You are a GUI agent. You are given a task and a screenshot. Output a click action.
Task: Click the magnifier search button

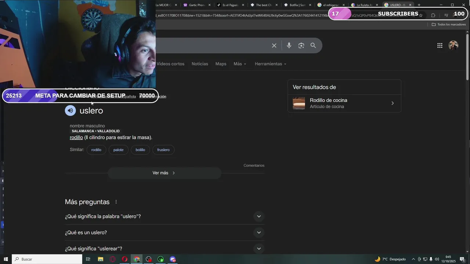(x=313, y=45)
